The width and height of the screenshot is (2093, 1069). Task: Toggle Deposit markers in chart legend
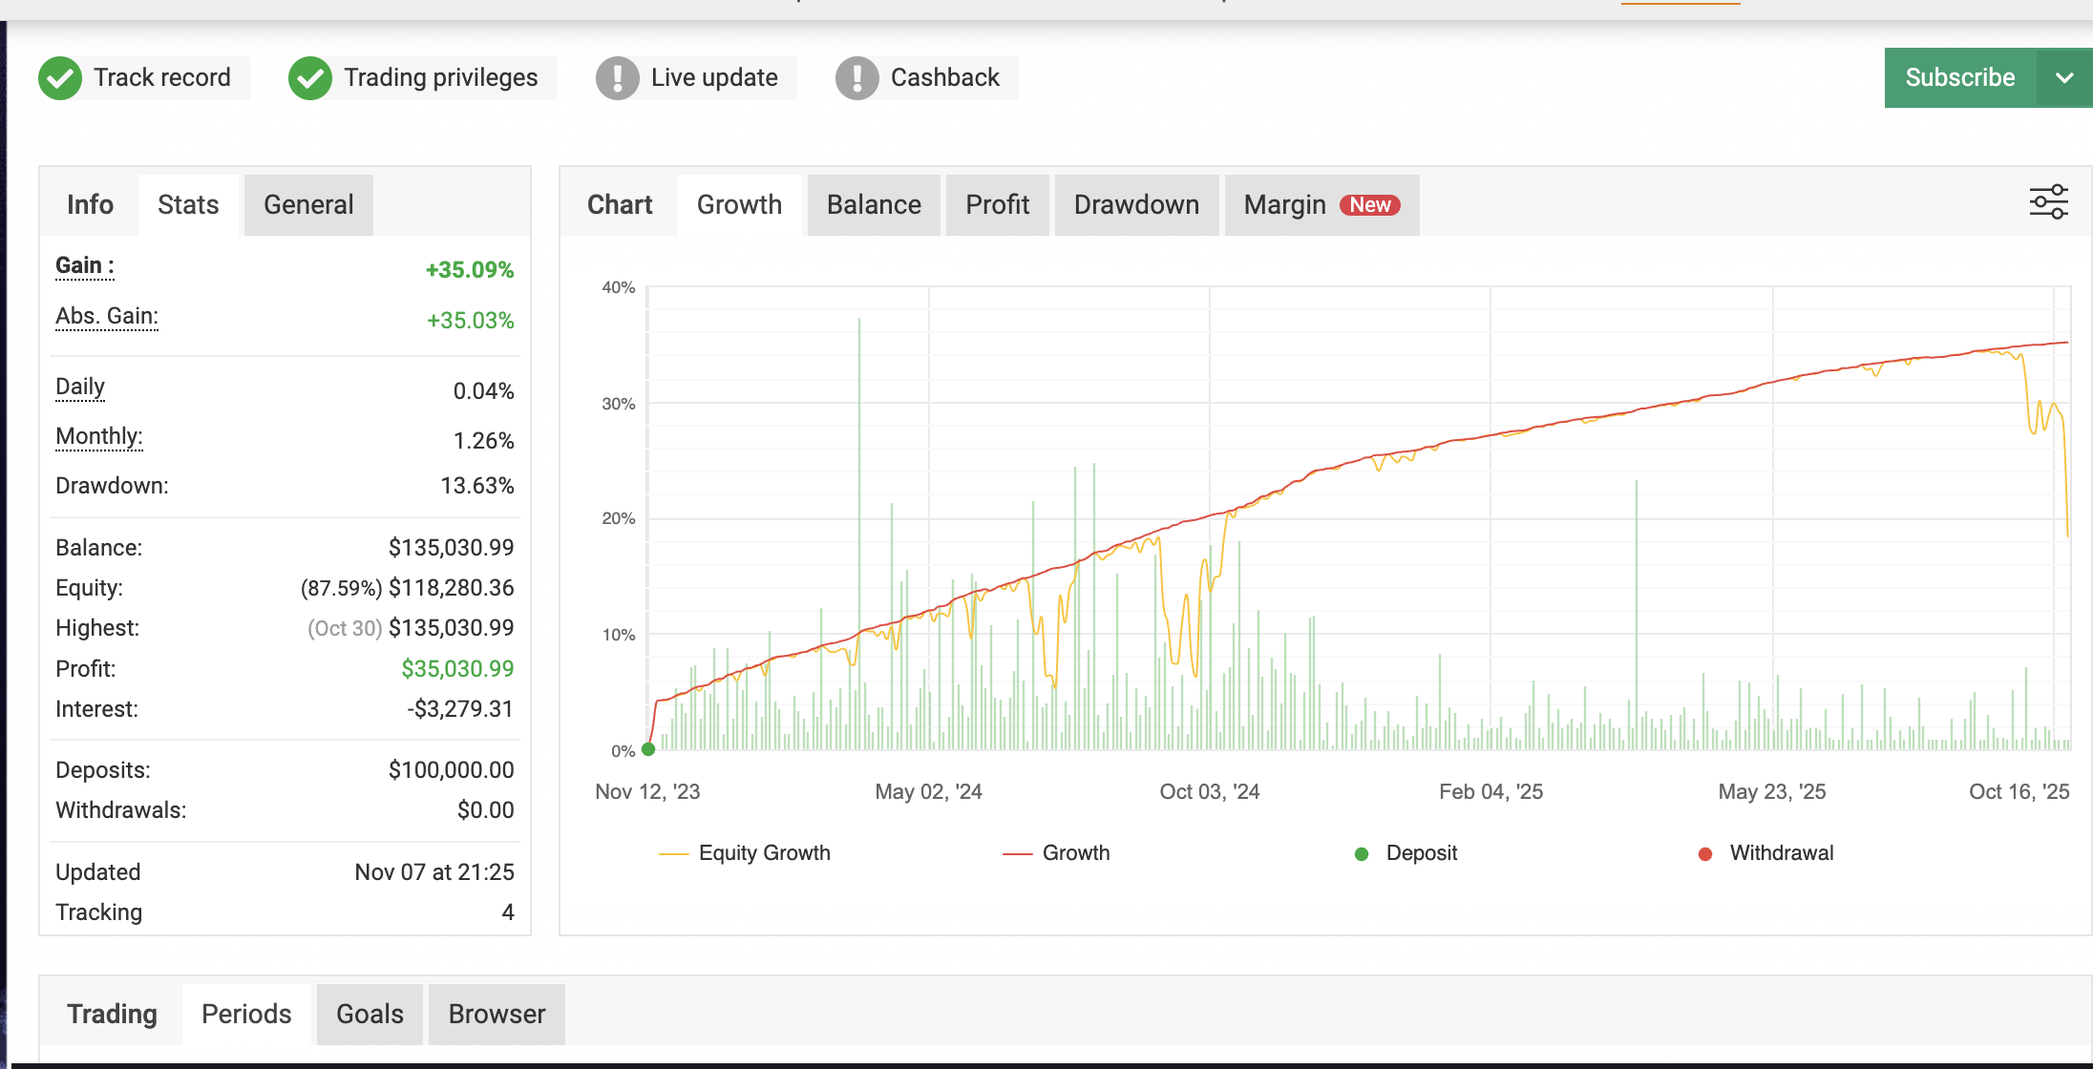coord(1421,853)
